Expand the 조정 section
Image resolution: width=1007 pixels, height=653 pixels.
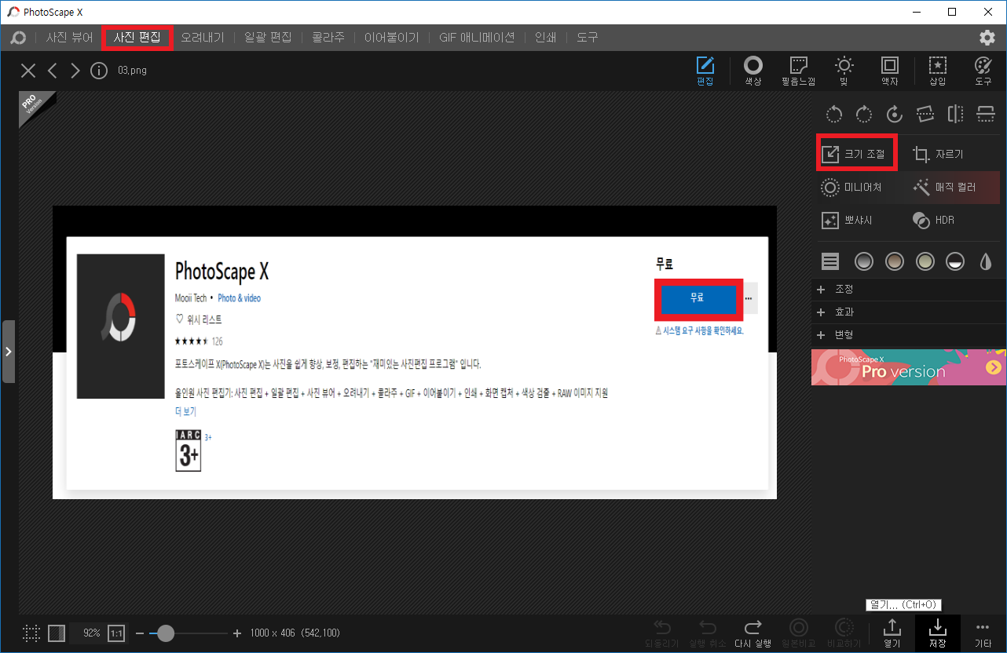(909, 290)
